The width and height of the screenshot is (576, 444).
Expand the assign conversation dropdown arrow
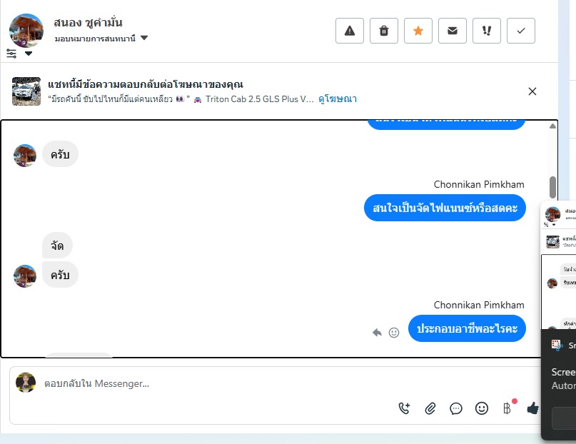tap(144, 38)
